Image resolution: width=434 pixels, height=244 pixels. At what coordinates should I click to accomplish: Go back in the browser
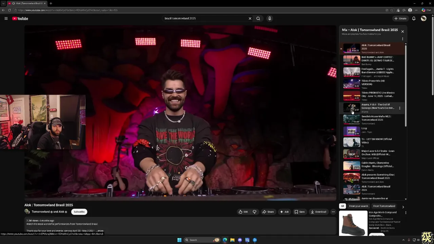3,10
